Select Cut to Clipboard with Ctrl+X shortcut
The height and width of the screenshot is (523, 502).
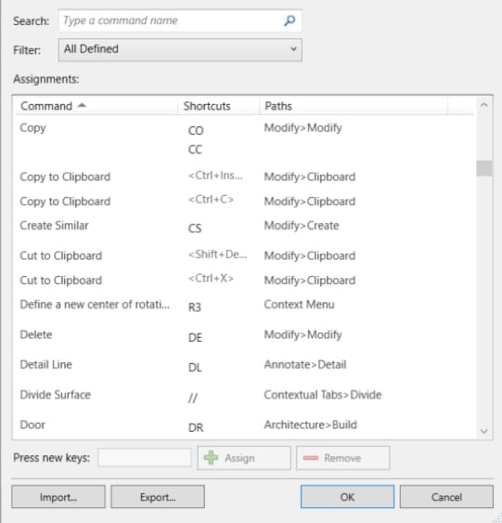click(245, 281)
